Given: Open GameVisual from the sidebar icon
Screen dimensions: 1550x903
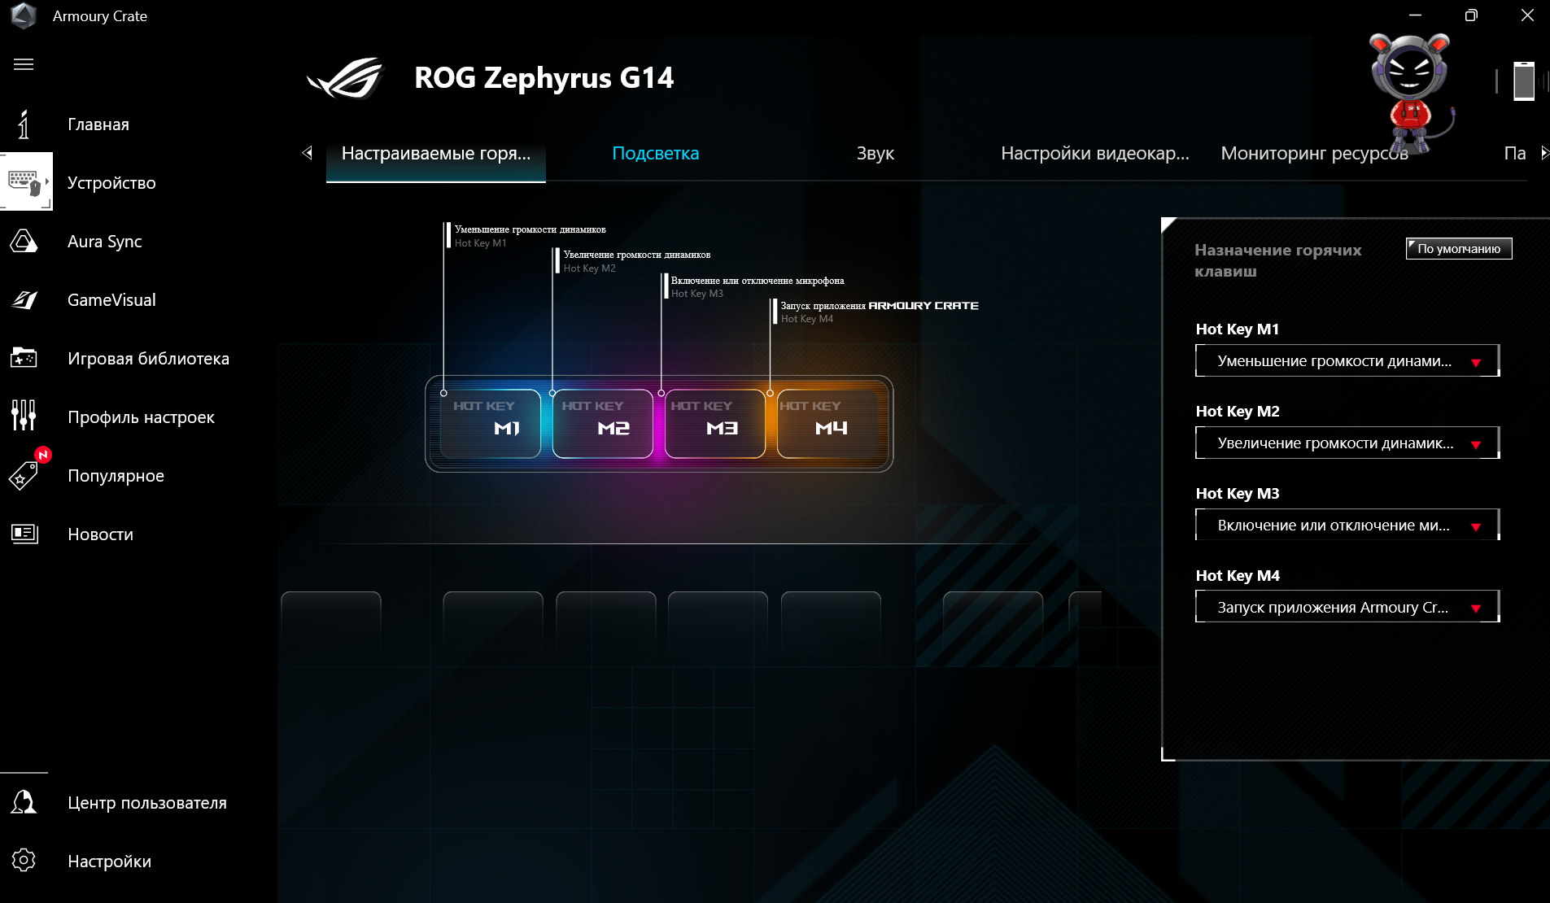Looking at the screenshot, I should (24, 300).
